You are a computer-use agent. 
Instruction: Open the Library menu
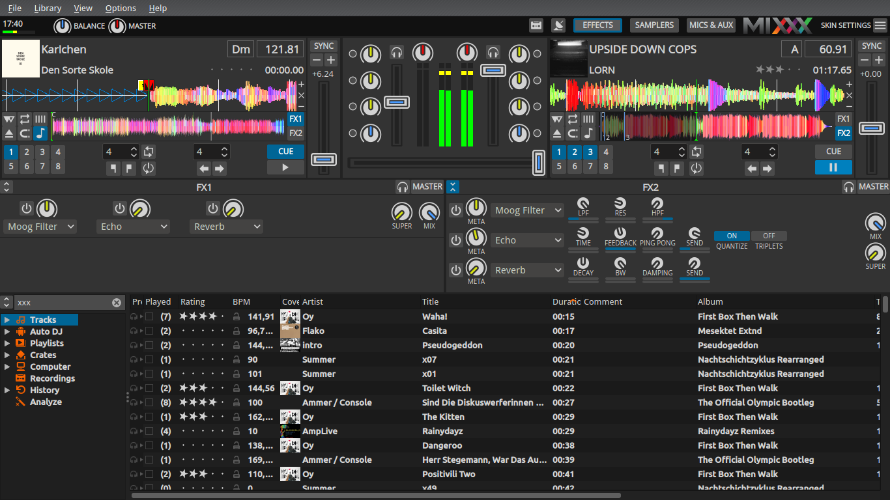coord(48,8)
